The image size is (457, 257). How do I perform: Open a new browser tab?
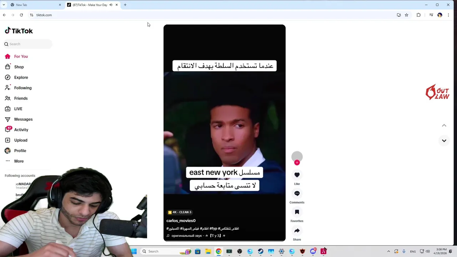click(125, 5)
